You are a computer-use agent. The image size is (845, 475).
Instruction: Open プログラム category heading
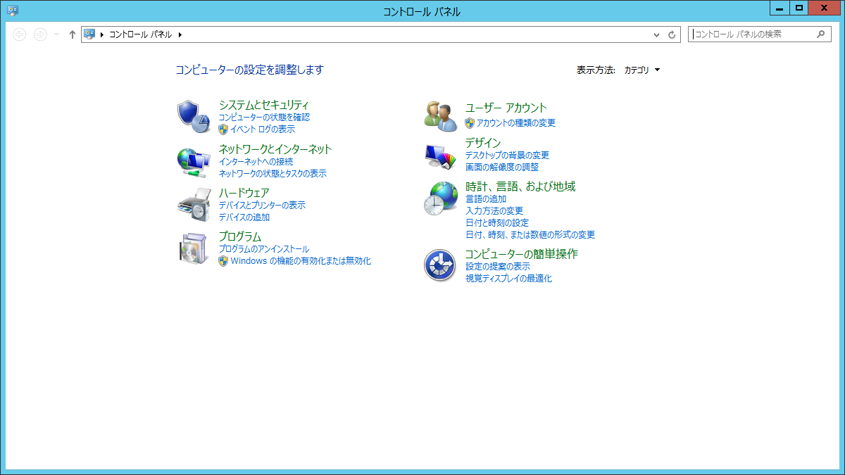click(240, 236)
